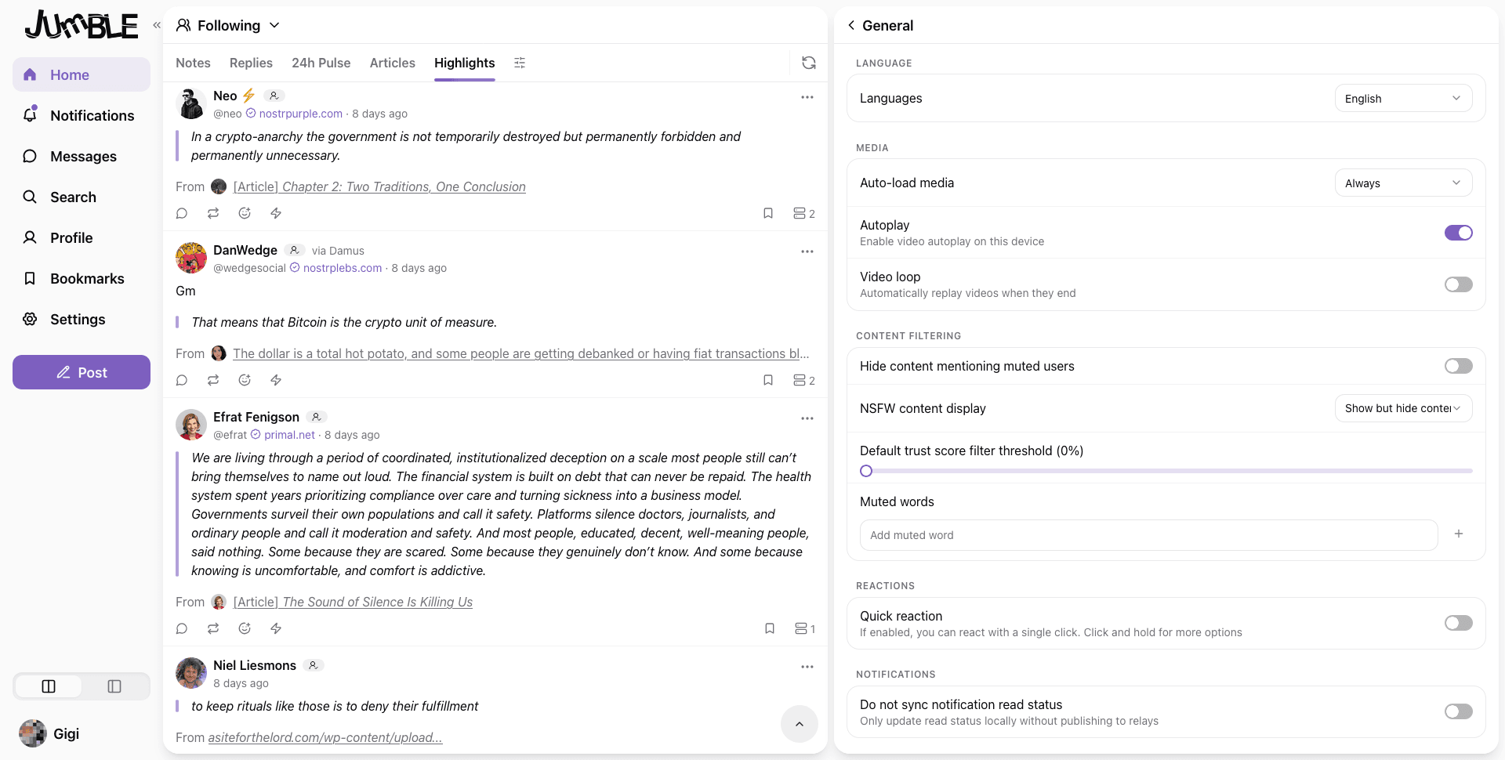
Task: Repost Efrat Fenigson's highlight
Action: [213, 628]
